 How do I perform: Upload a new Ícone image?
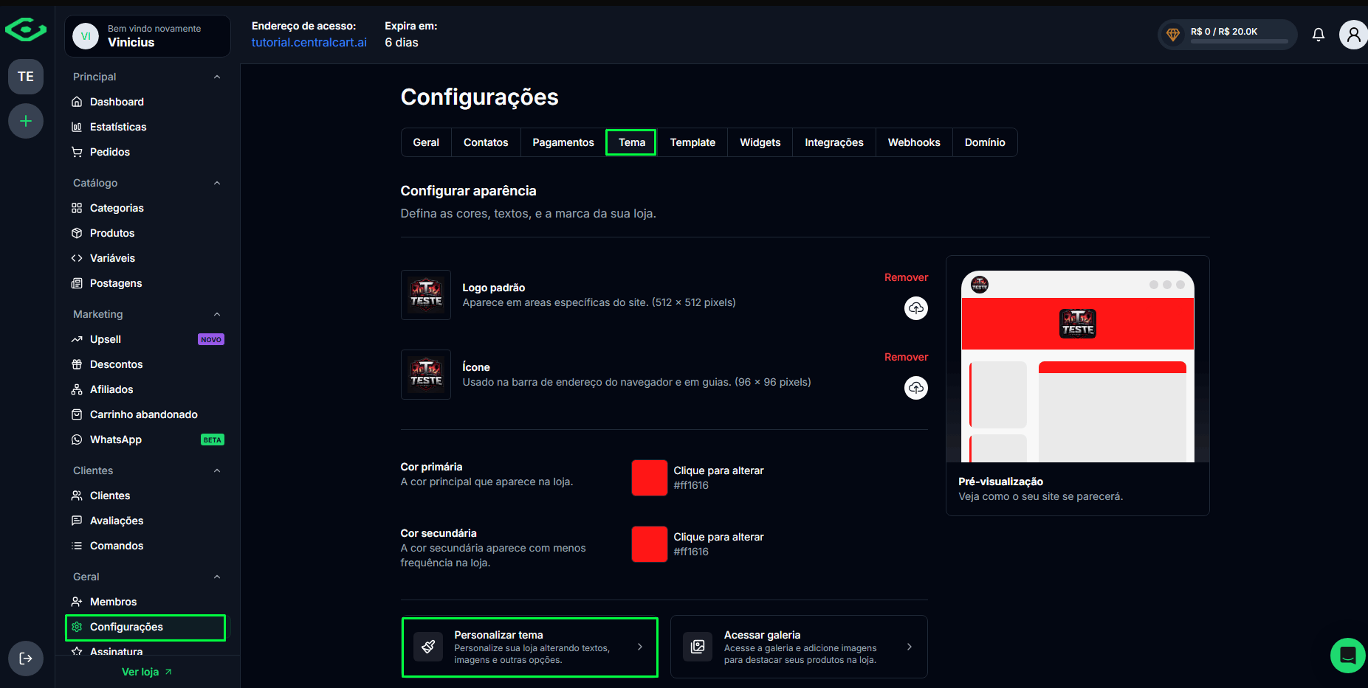[x=916, y=388]
